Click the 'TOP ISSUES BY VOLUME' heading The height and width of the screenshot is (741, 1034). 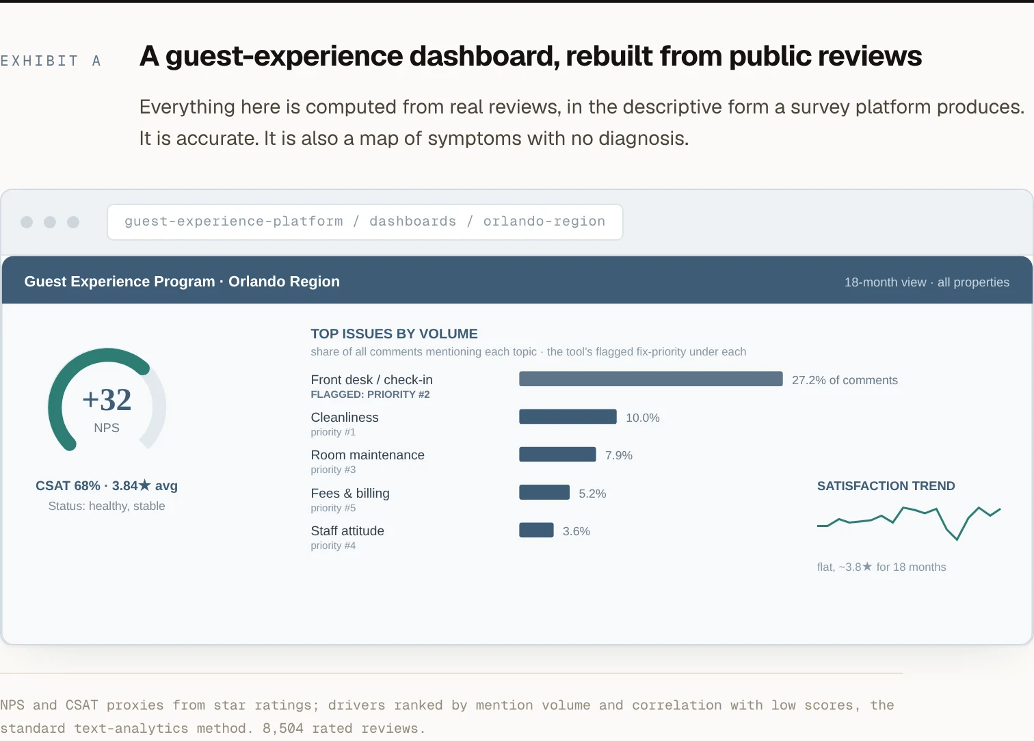[x=394, y=334]
